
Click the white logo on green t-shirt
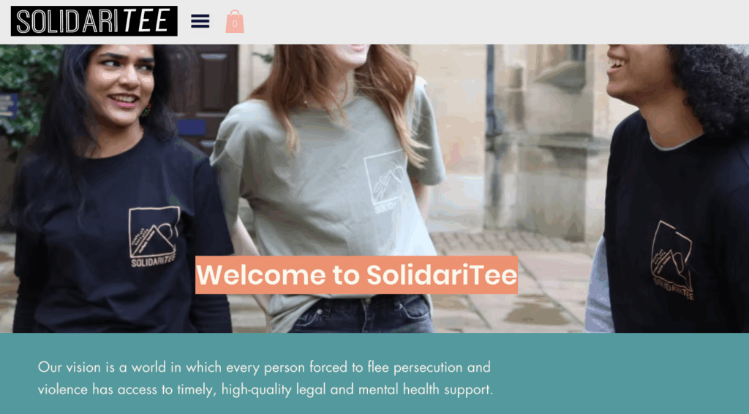pyautogui.click(x=385, y=181)
